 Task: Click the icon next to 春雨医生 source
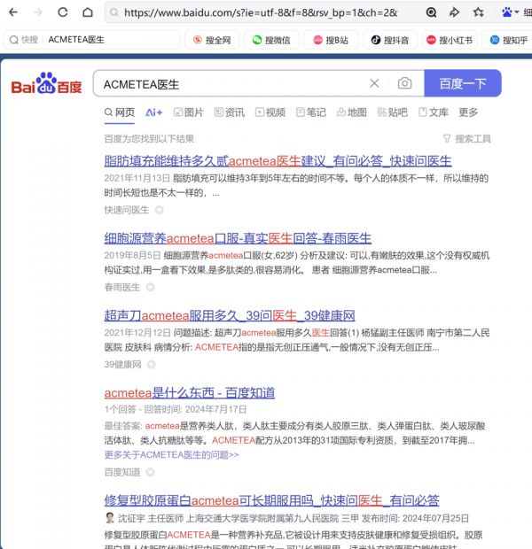[x=150, y=288]
